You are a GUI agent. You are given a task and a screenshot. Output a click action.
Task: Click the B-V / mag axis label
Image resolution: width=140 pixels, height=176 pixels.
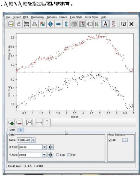9,91
